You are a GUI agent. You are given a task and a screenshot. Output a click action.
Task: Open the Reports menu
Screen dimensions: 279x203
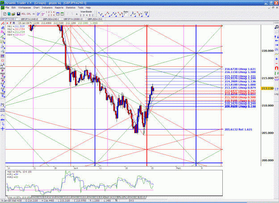pyautogui.click(x=59, y=8)
